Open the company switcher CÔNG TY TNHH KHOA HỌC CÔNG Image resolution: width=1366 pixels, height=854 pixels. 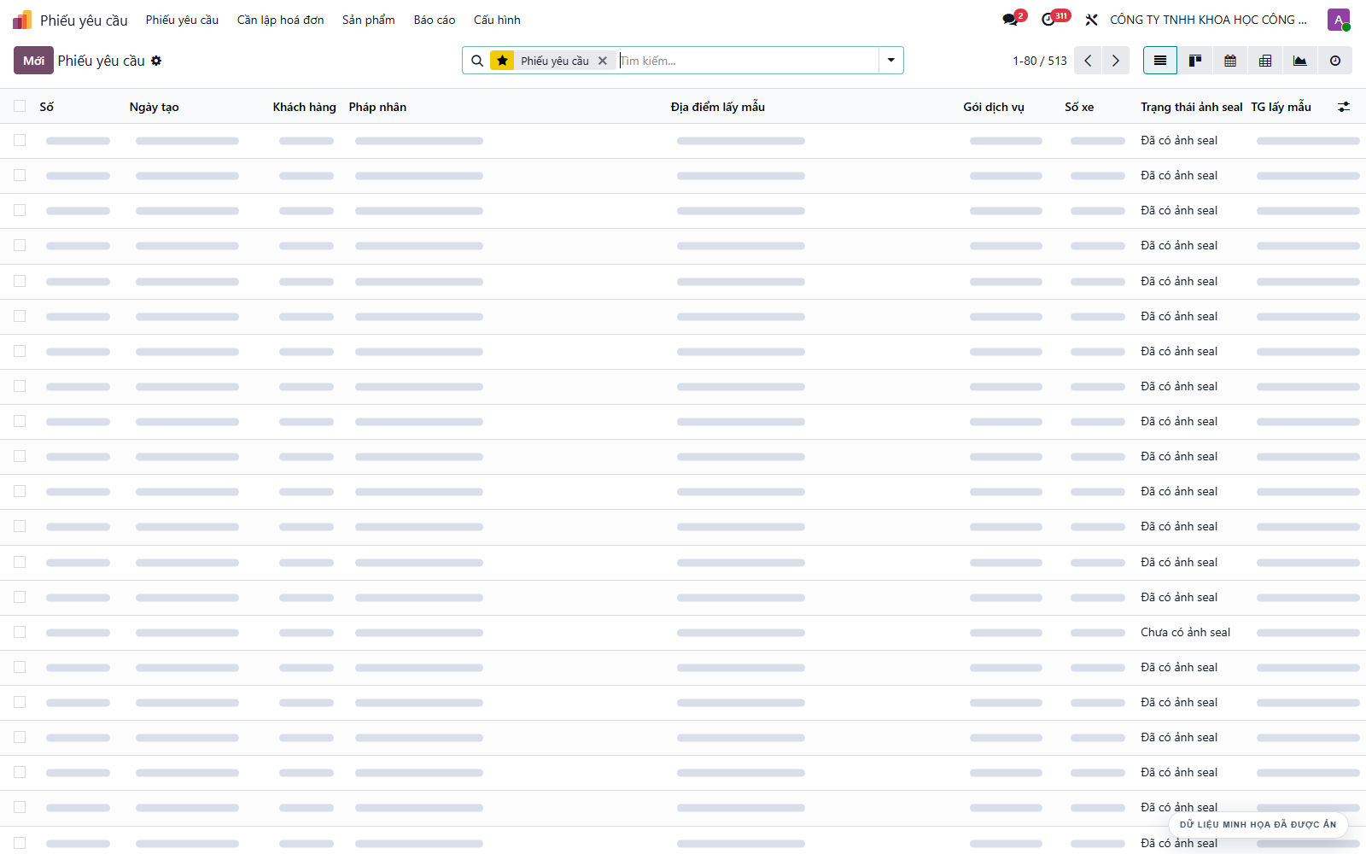(x=1208, y=20)
